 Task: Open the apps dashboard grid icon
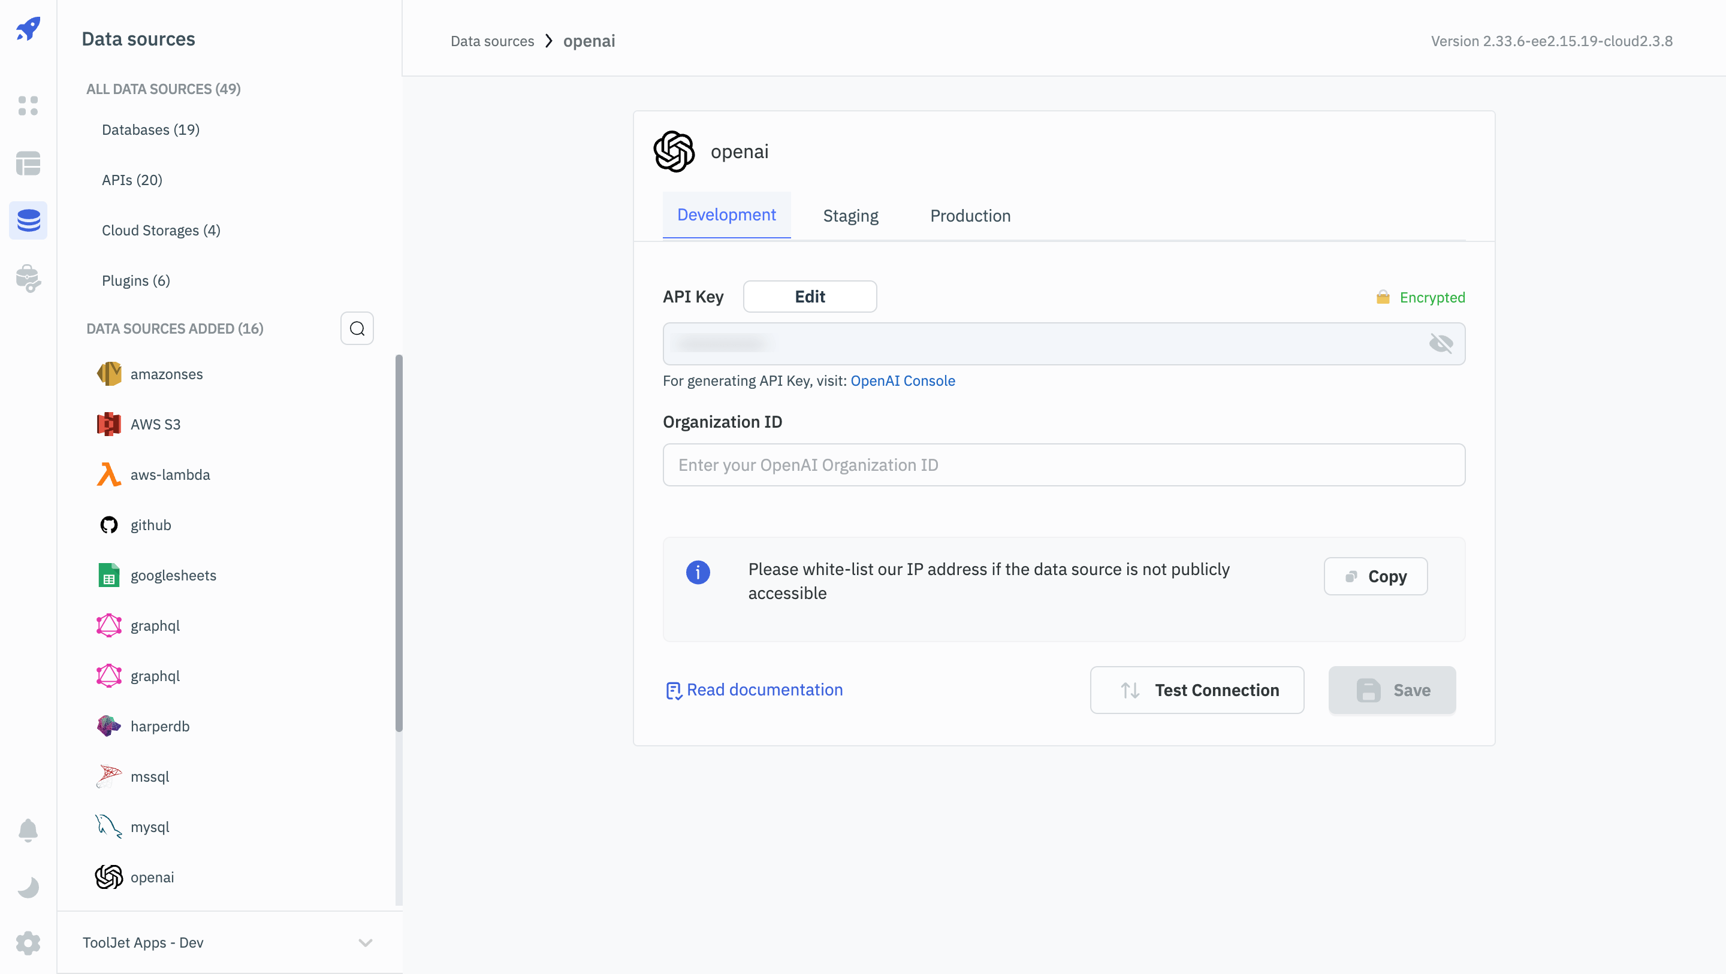[x=28, y=105]
